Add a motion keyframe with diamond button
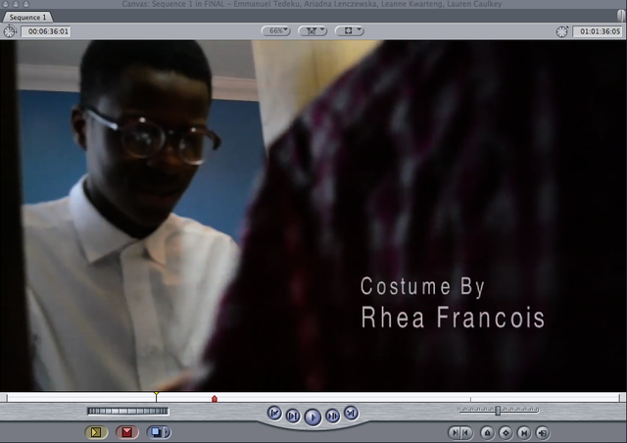 click(x=506, y=432)
